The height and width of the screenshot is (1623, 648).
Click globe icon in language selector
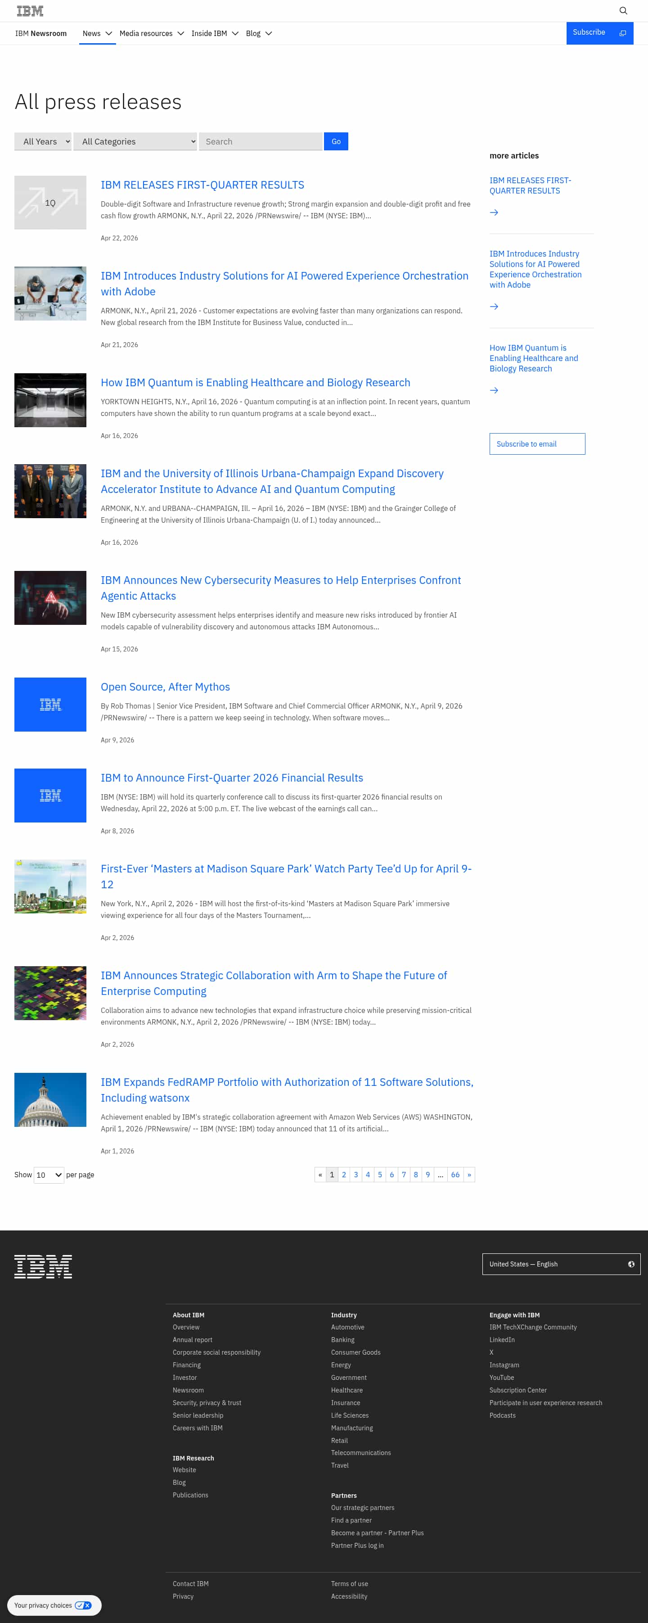click(x=631, y=1264)
